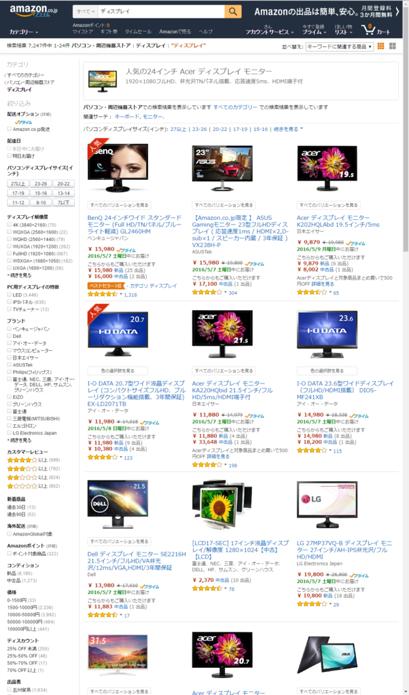Viewport: 409px width, 695px height.
Task: Select the Dell brand checkbox
Action: [x=10, y=336]
